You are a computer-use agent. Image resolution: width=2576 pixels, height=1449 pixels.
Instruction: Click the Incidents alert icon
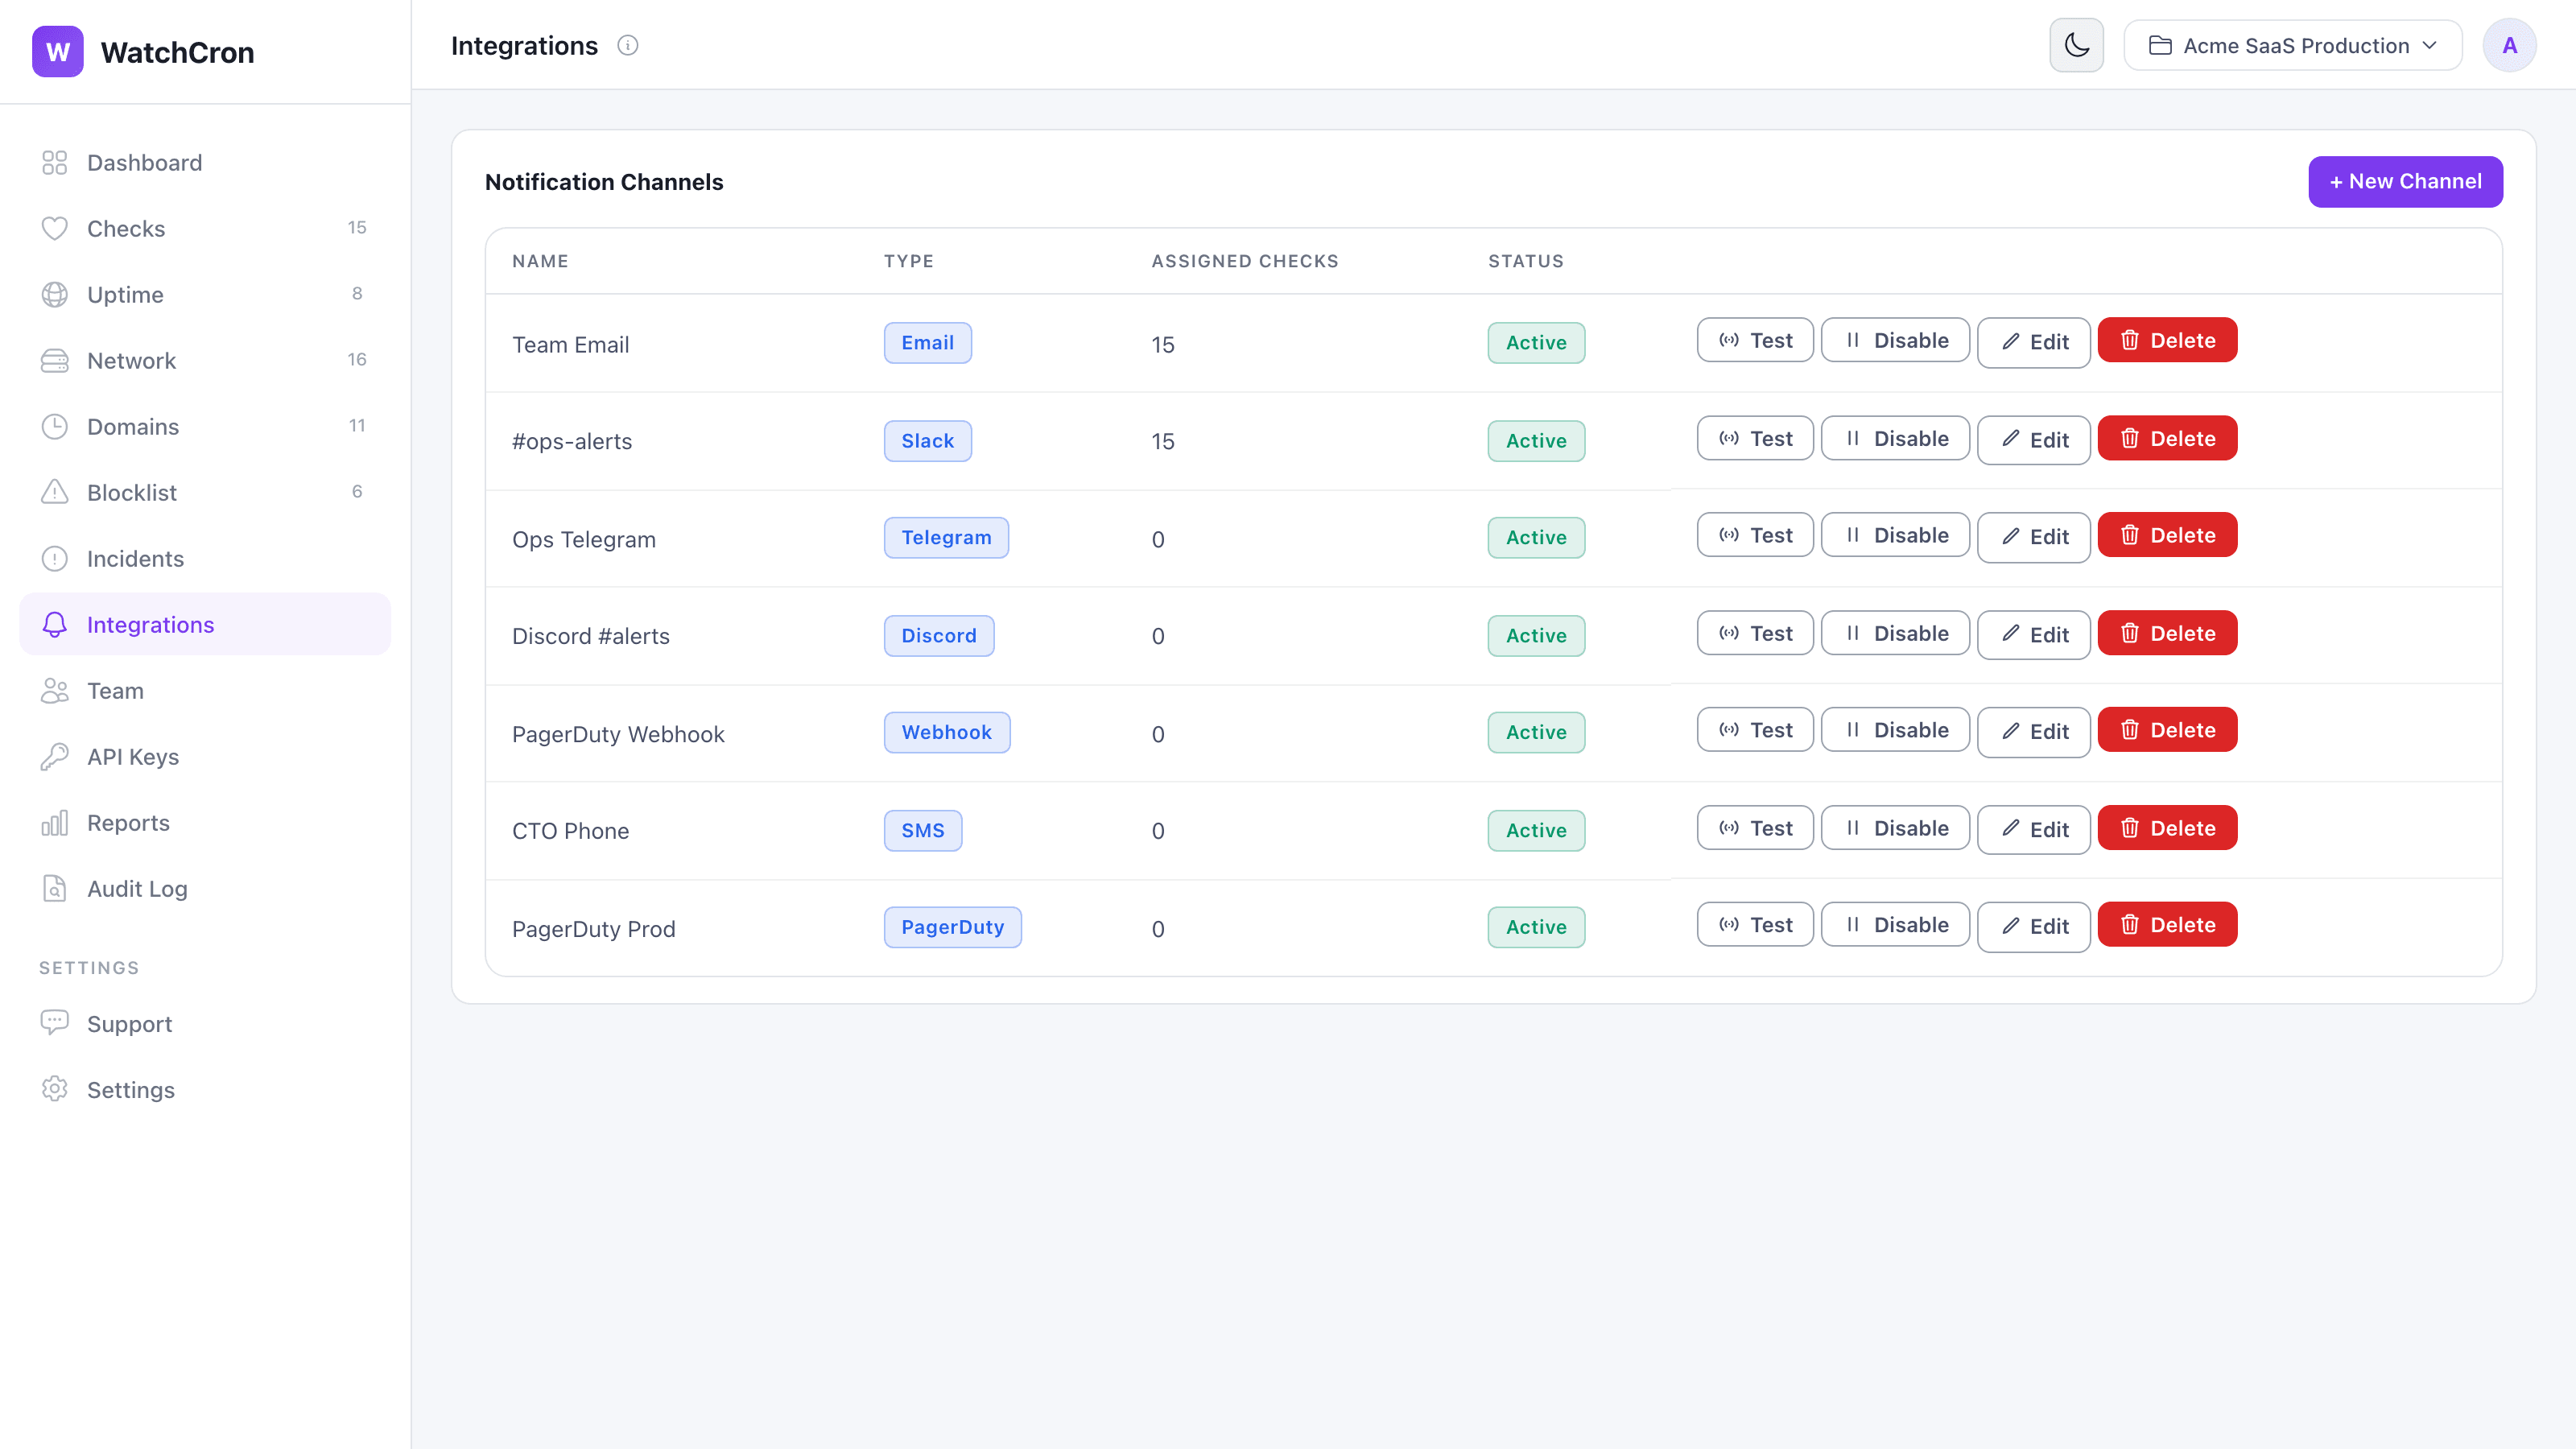point(55,559)
